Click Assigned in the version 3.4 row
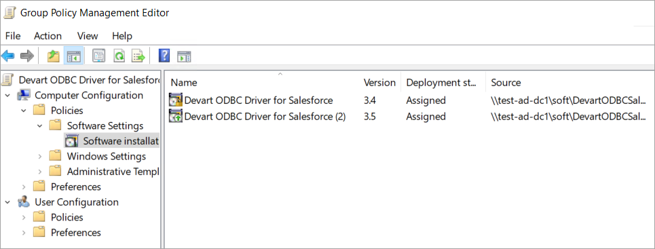This screenshot has width=655, height=249. 426,100
